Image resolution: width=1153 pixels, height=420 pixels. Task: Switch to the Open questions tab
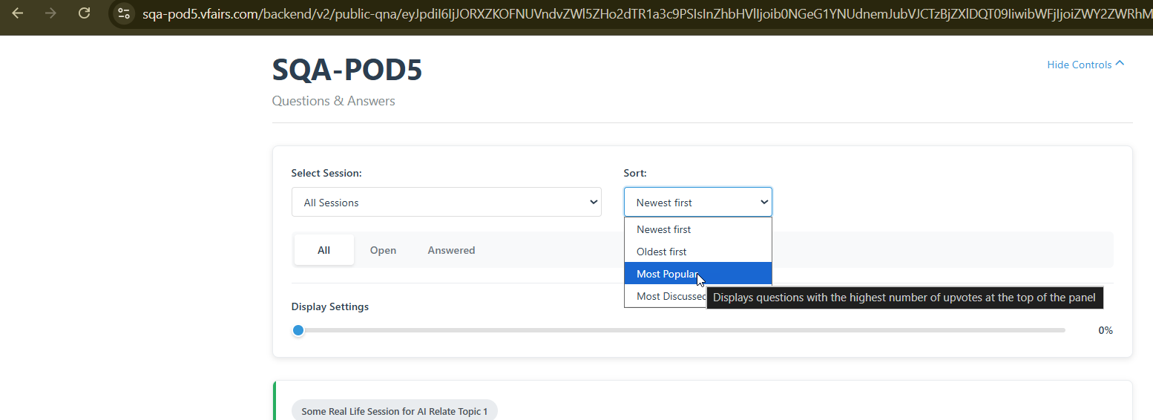pos(383,250)
